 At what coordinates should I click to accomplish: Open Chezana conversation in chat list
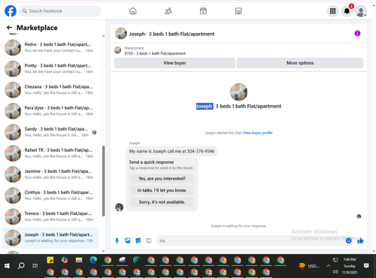click(50, 89)
